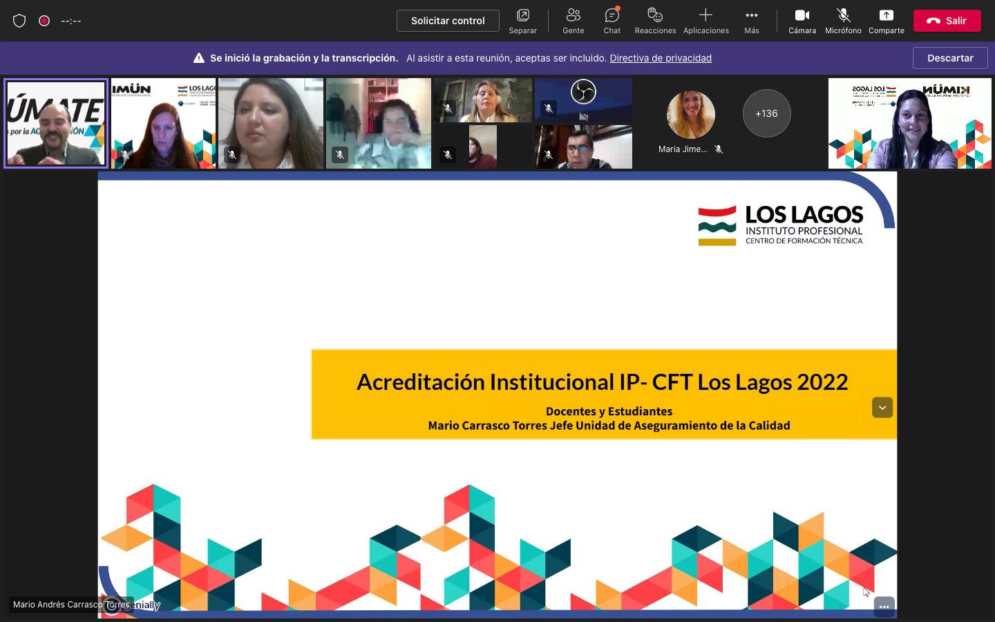The width and height of the screenshot is (995, 622).
Task: Open the Reacciones menu
Action: coord(655,21)
